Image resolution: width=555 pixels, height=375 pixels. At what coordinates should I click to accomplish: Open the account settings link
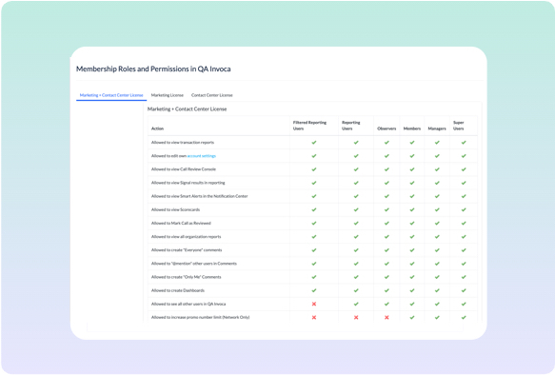202,156
